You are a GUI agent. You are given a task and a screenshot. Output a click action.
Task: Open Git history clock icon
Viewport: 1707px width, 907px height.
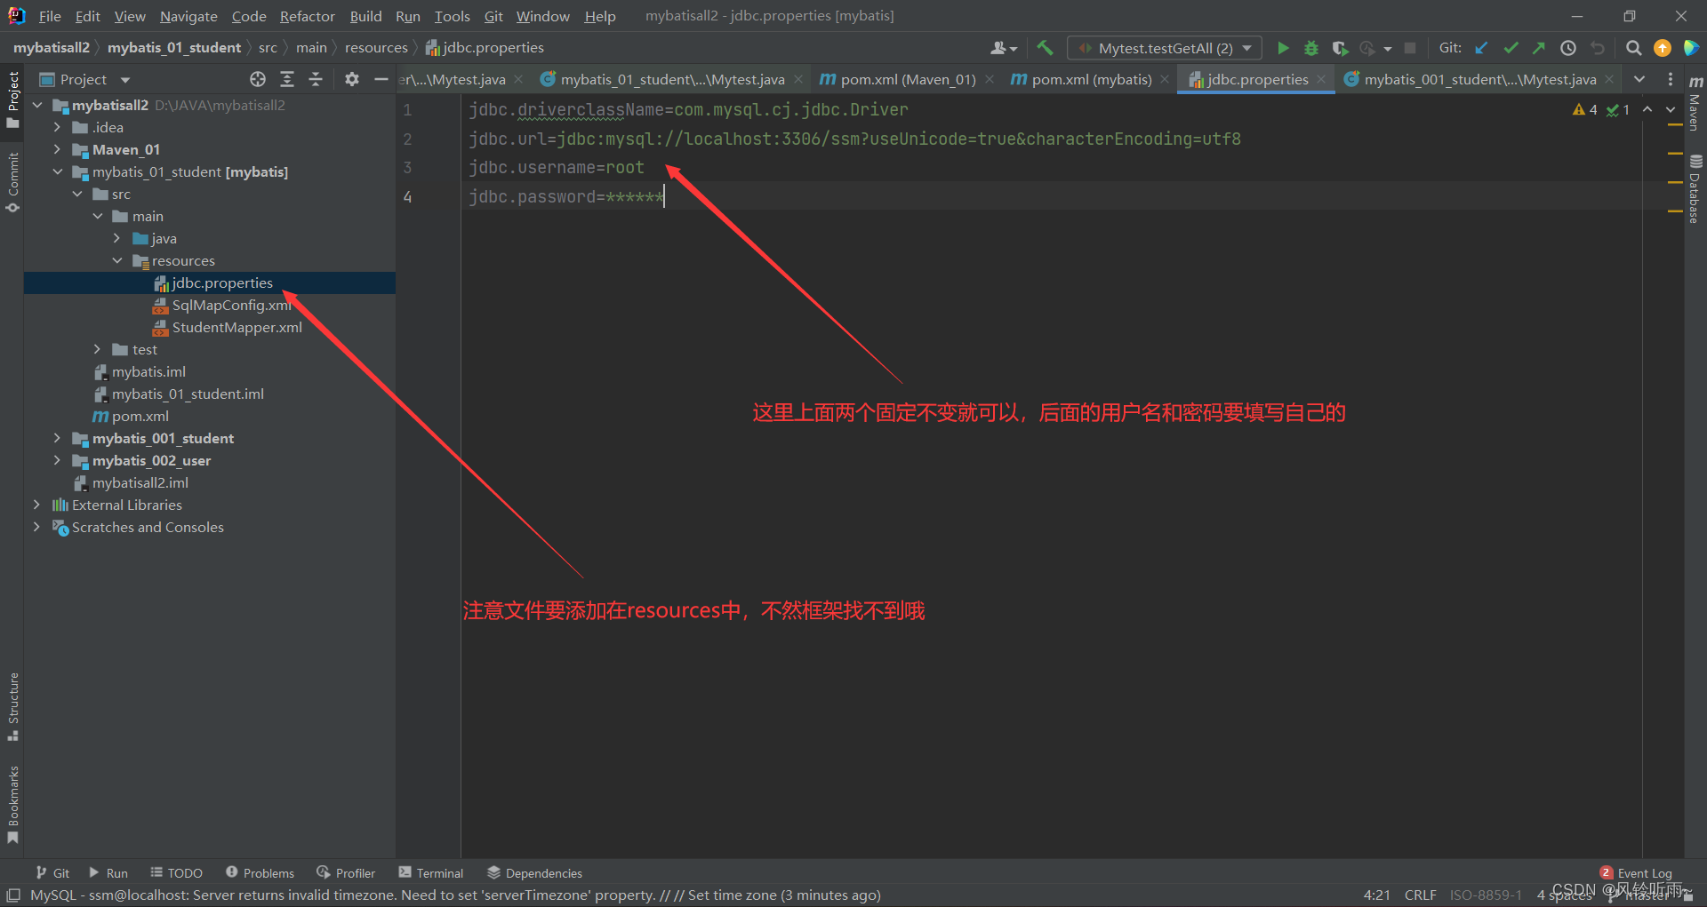(1568, 48)
